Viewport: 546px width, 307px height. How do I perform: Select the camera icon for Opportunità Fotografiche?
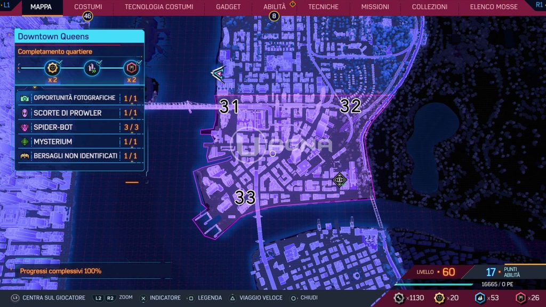pos(25,98)
